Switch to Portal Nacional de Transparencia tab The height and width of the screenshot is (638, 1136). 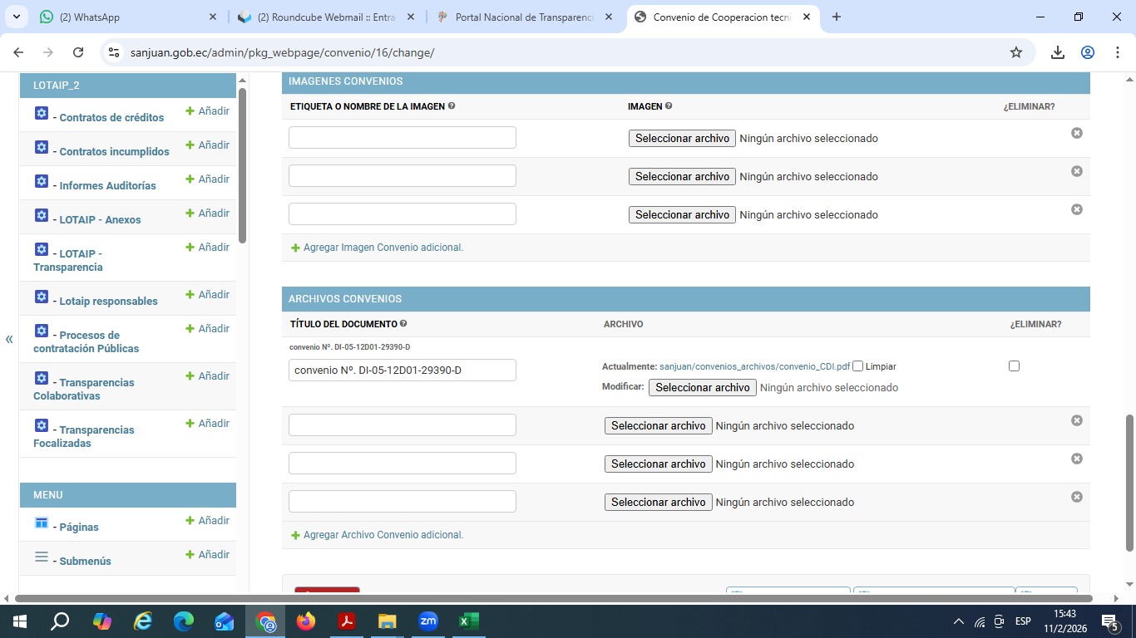pyautogui.click(x=524, y=17)
